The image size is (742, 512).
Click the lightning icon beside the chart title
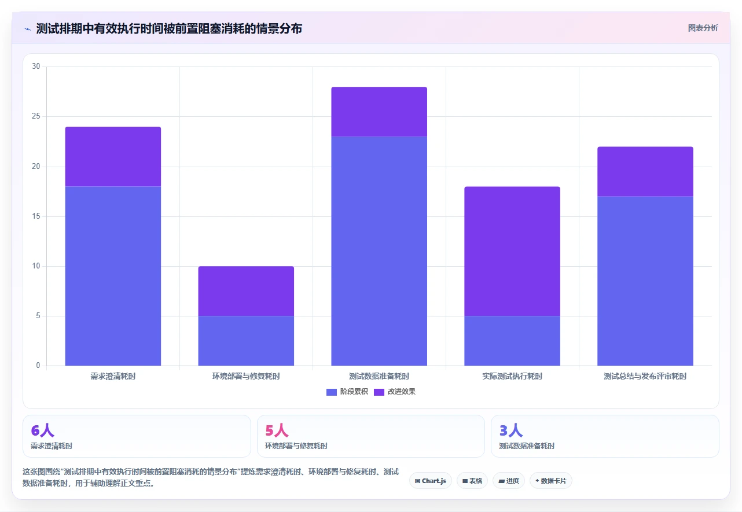27,28
